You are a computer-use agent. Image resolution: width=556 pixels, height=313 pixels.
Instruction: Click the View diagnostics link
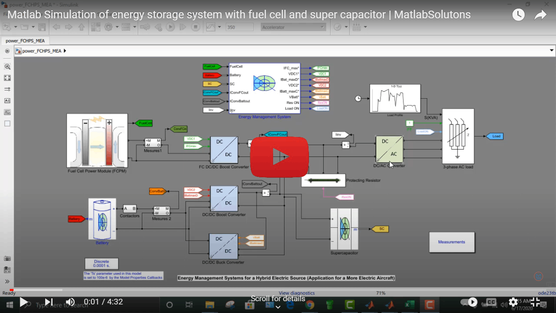pyautogui.click(x=297, y=293)
